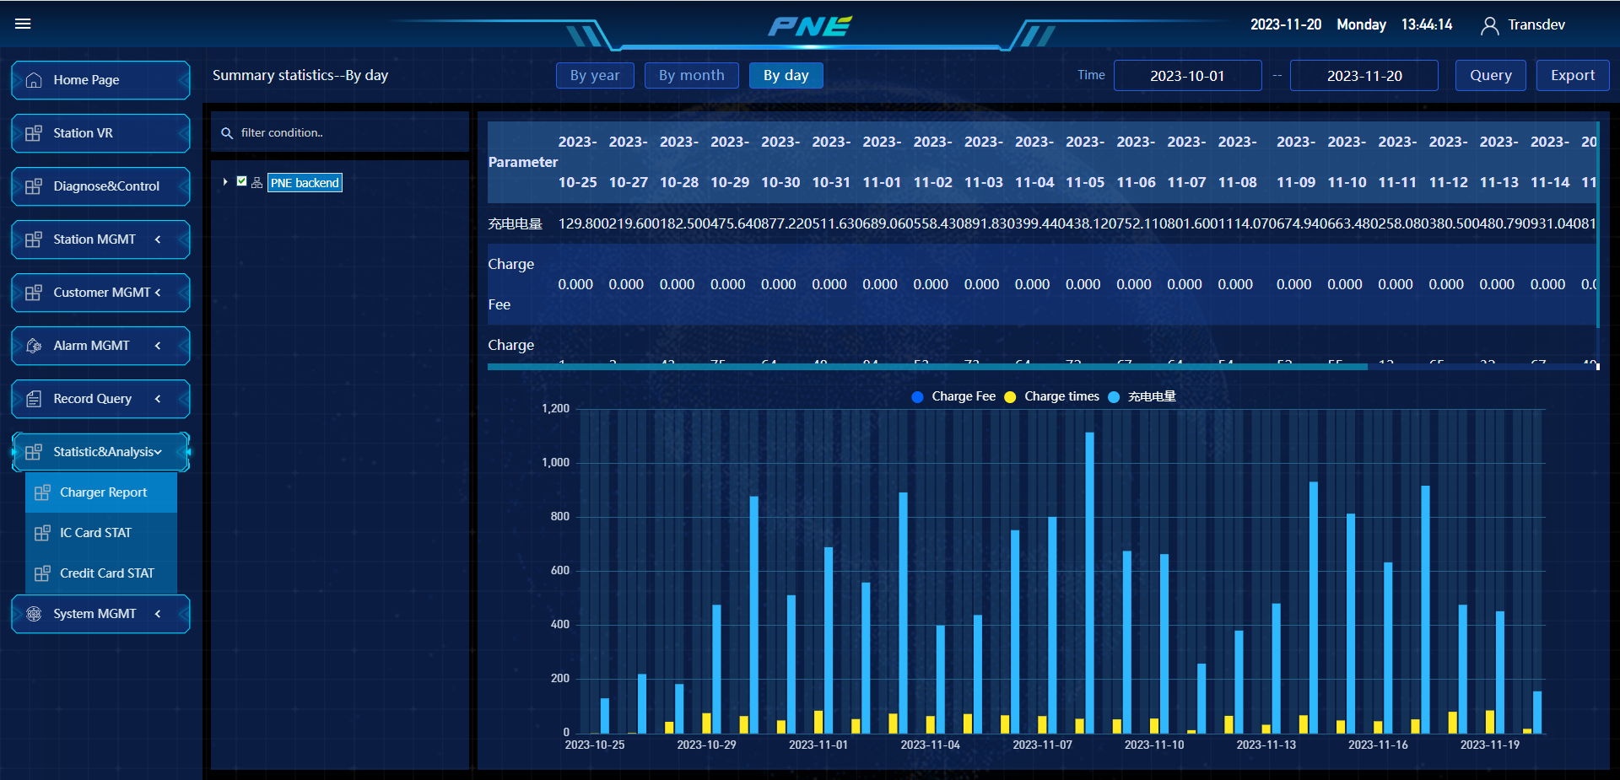Open Credit Card STAT submenu item
Screen dimensions: 1620x780
click(x=101, y=573)
